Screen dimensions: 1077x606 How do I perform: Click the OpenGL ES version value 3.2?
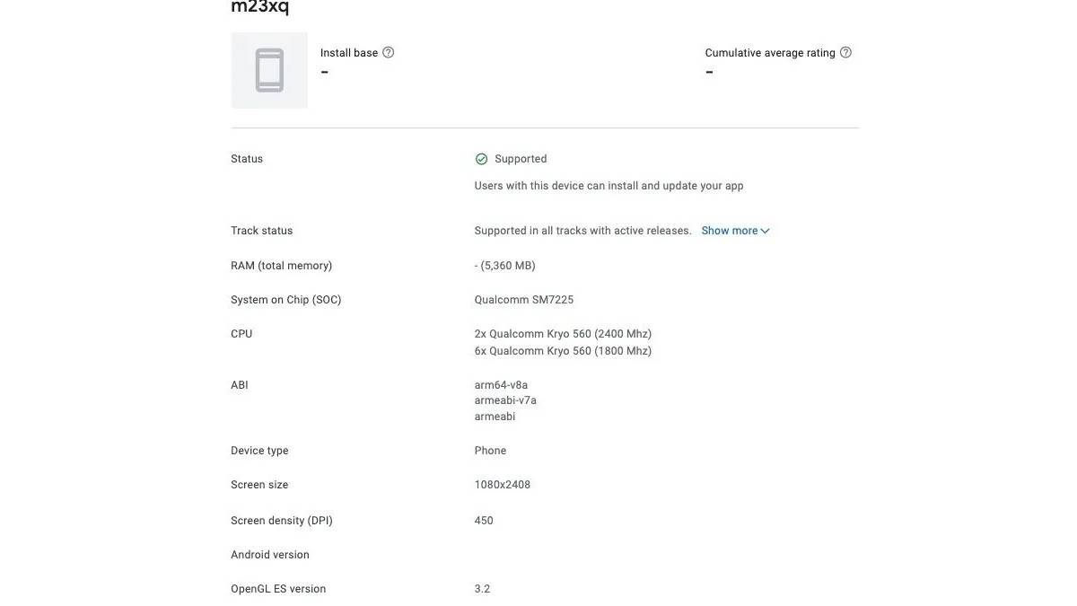(x=483, y=589)
